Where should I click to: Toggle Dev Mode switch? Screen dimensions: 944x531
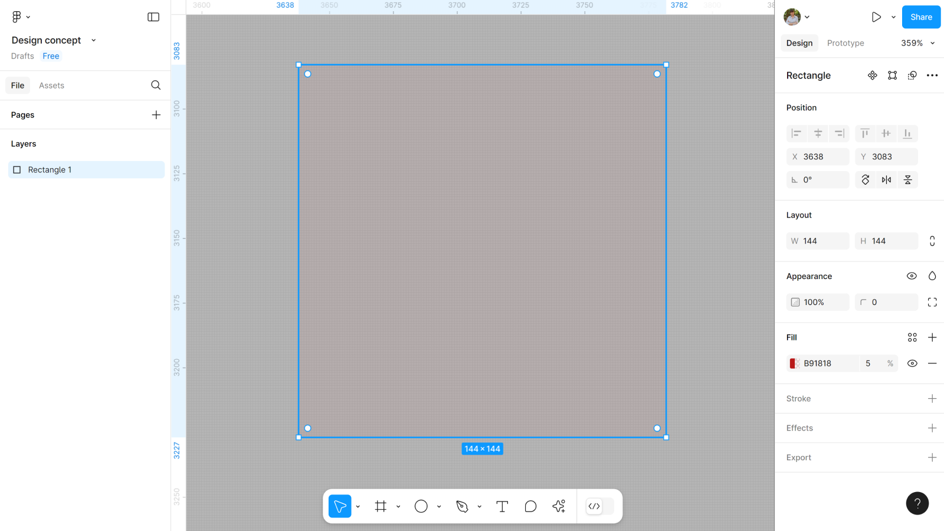[x=599, y=506]
